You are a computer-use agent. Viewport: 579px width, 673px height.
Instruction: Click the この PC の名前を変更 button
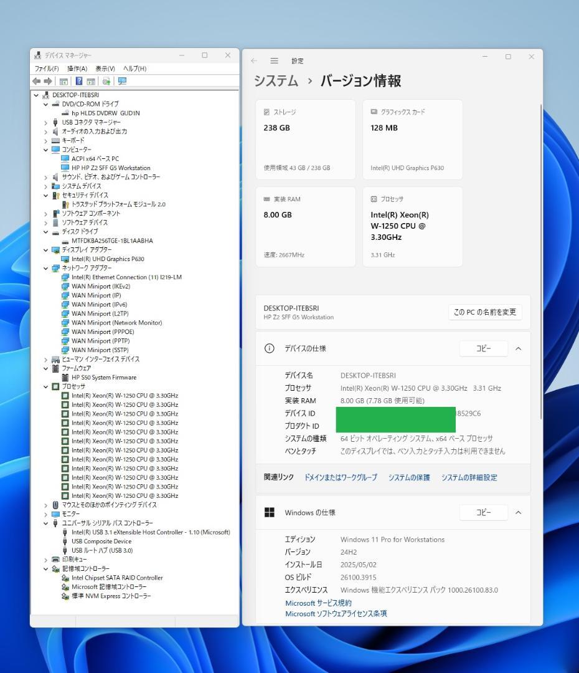(486, 312)
